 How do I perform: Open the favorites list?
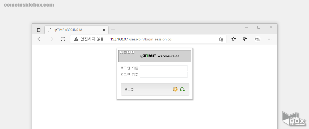tap(234, 39)
